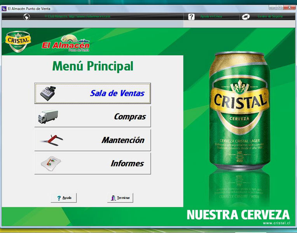
Task: Click the Swiss army knife icon
Action: (x=52, y=140)
